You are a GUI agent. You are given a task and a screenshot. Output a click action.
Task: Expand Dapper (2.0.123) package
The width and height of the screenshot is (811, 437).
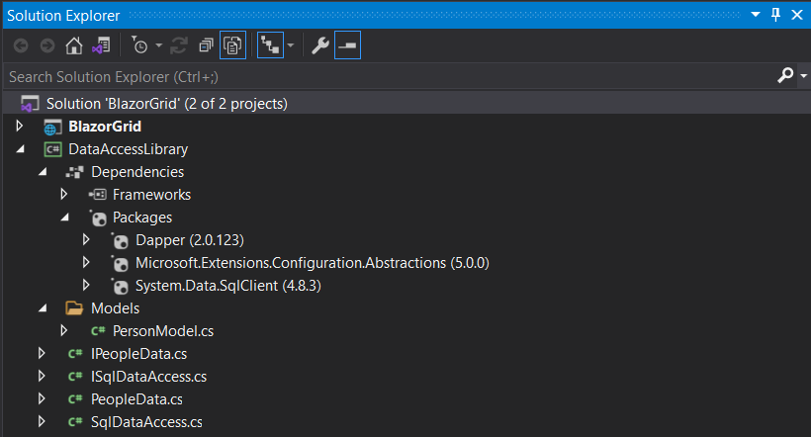coord(86,239)
